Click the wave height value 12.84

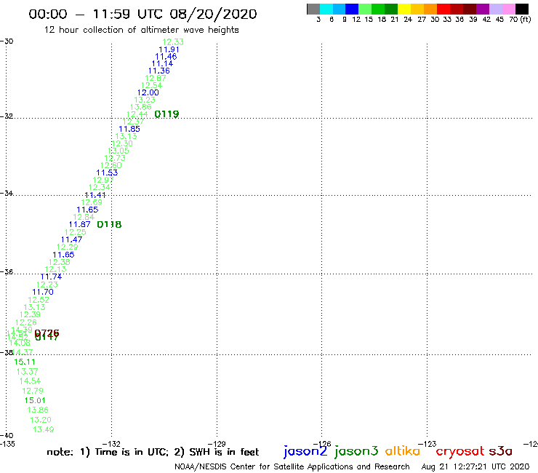pos(84,217)
